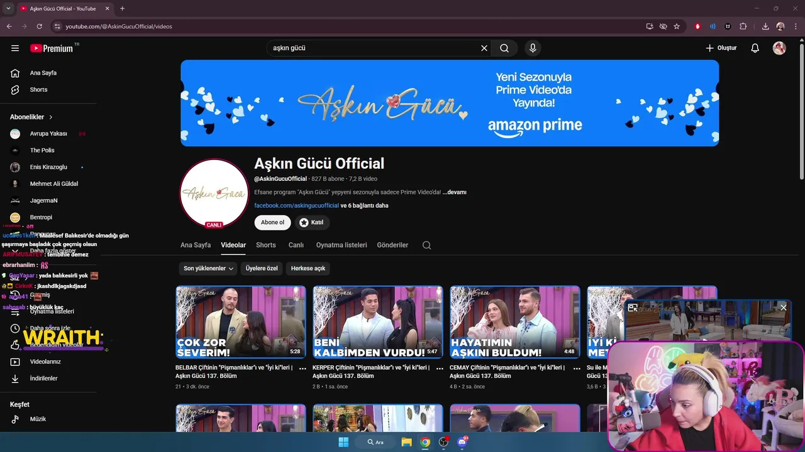This screenshot has height=452, width=805.
Task: Open the 've 6 bağlantı daha' links
Action: tap(364, 206)
